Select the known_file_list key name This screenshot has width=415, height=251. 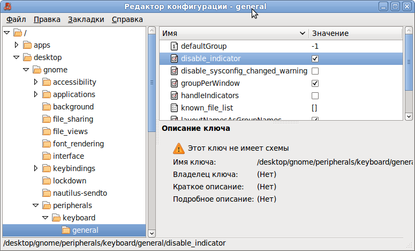[207, 108]
